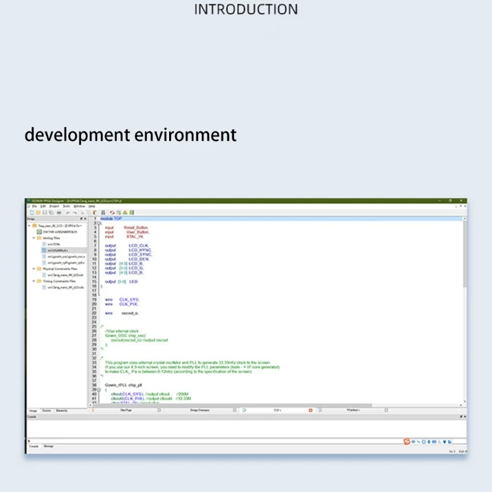Click the Find binoculars toolbar icon

[103, 212]
